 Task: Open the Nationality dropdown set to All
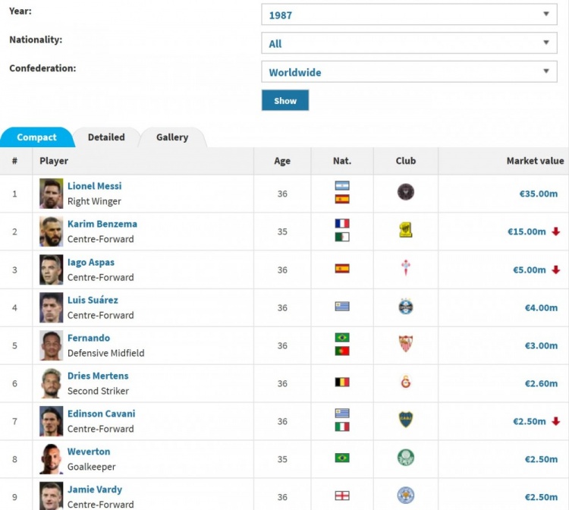(409, 43)
